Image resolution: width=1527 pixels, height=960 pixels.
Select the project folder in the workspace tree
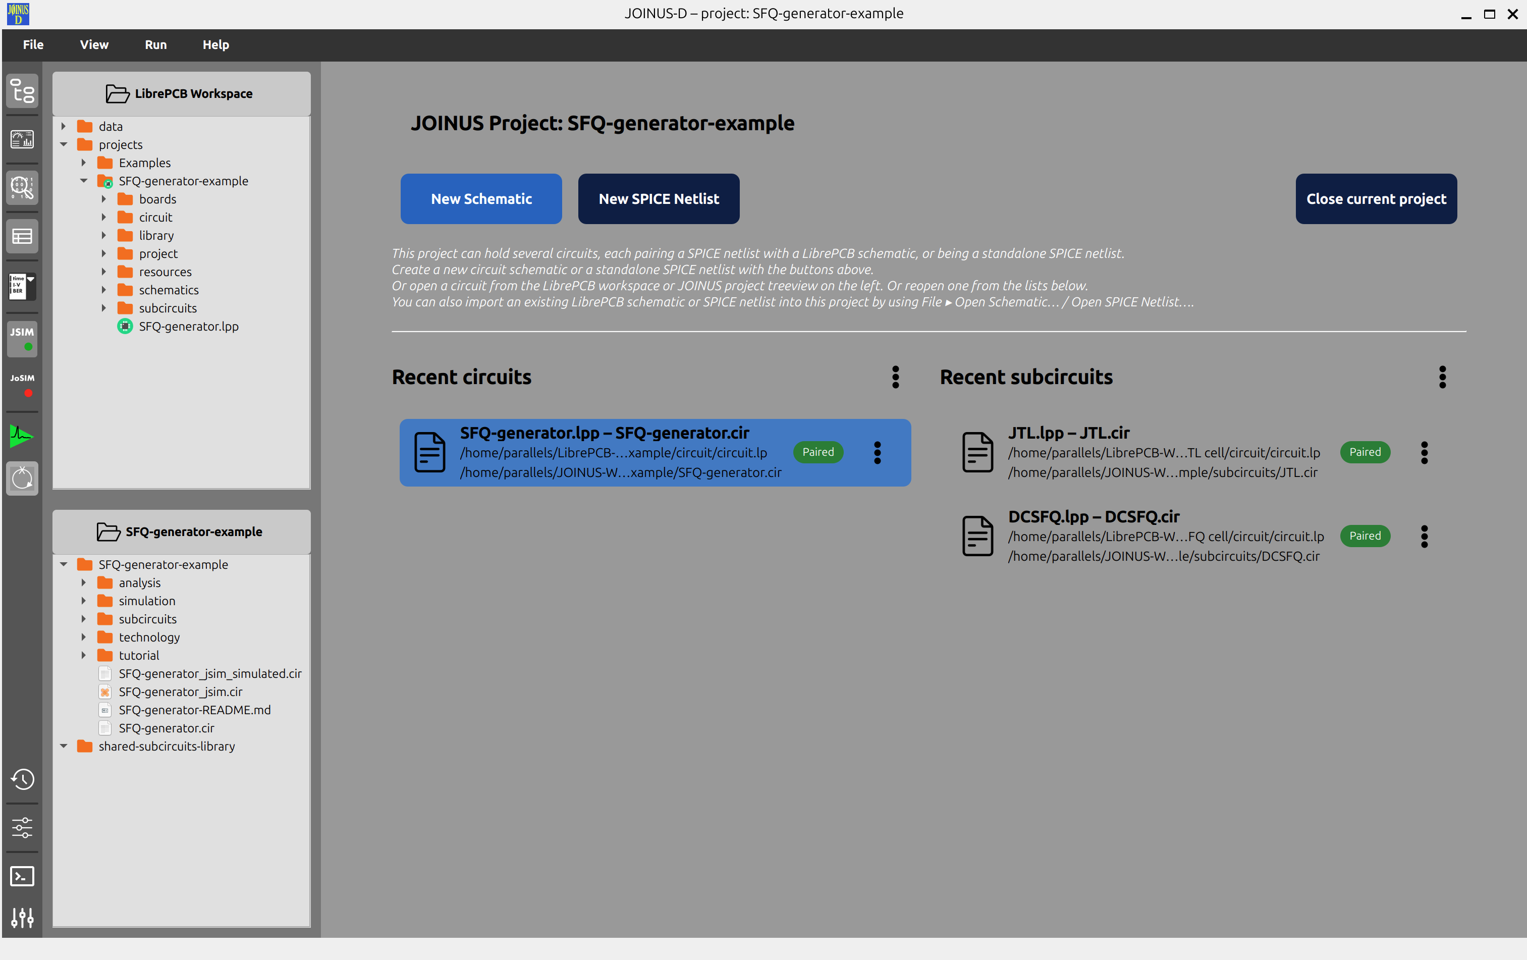click(x=158, y=253)
